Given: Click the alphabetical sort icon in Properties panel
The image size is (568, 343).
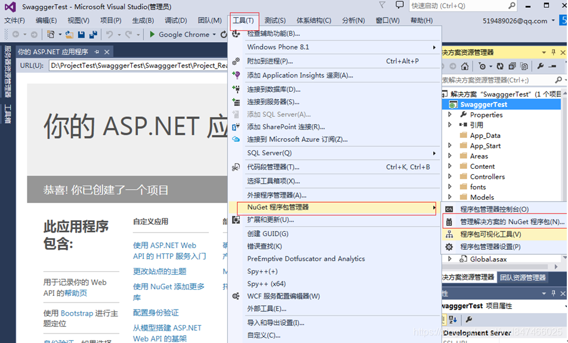Looking at the screenshot, I should point(453,320).
